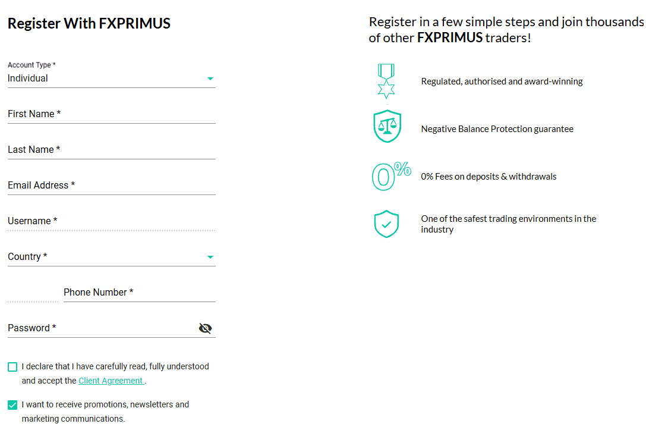Click the Negative Balance Protection shield icon
Viewport: 646px width, 430px height.
pyautogui.click(x=386, y=126)
